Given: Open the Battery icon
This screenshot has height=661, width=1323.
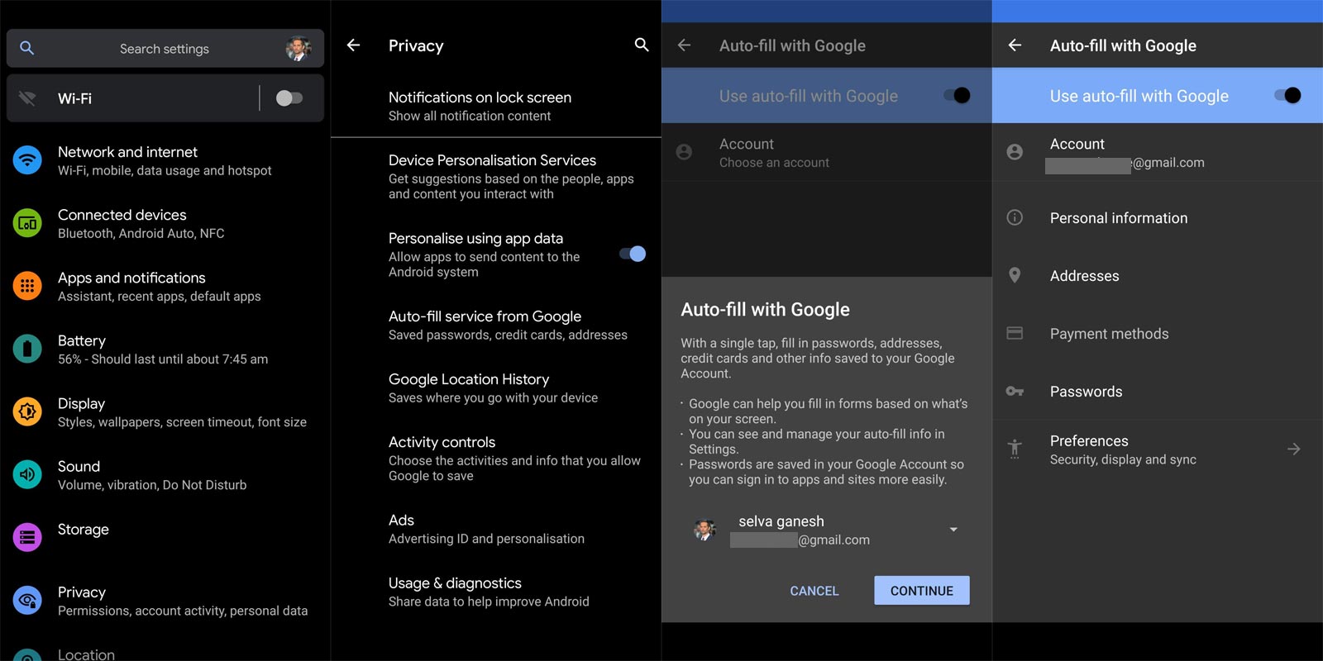Looking at the screenshot, I should pos(27,349).
